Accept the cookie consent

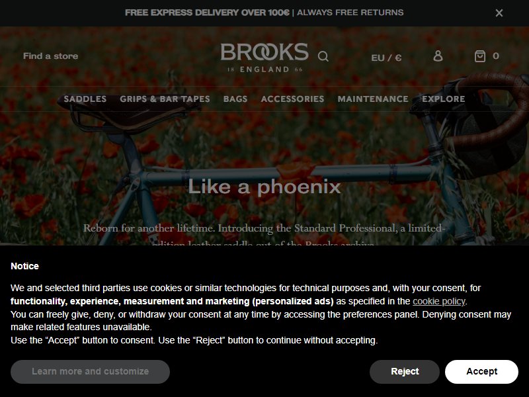[x=481, y=371]
